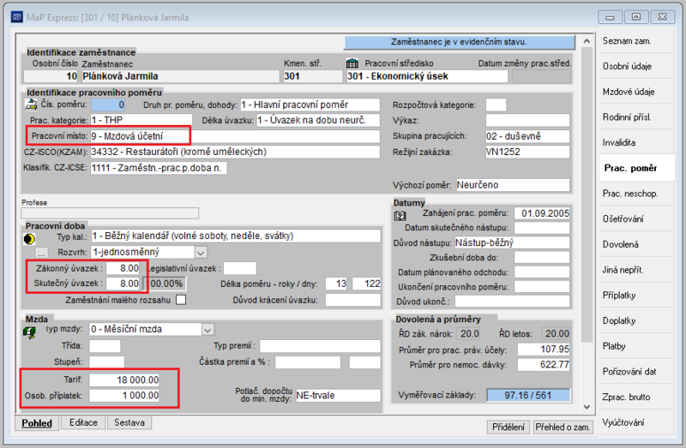Click the icon next to Čís. poměru

31,105
